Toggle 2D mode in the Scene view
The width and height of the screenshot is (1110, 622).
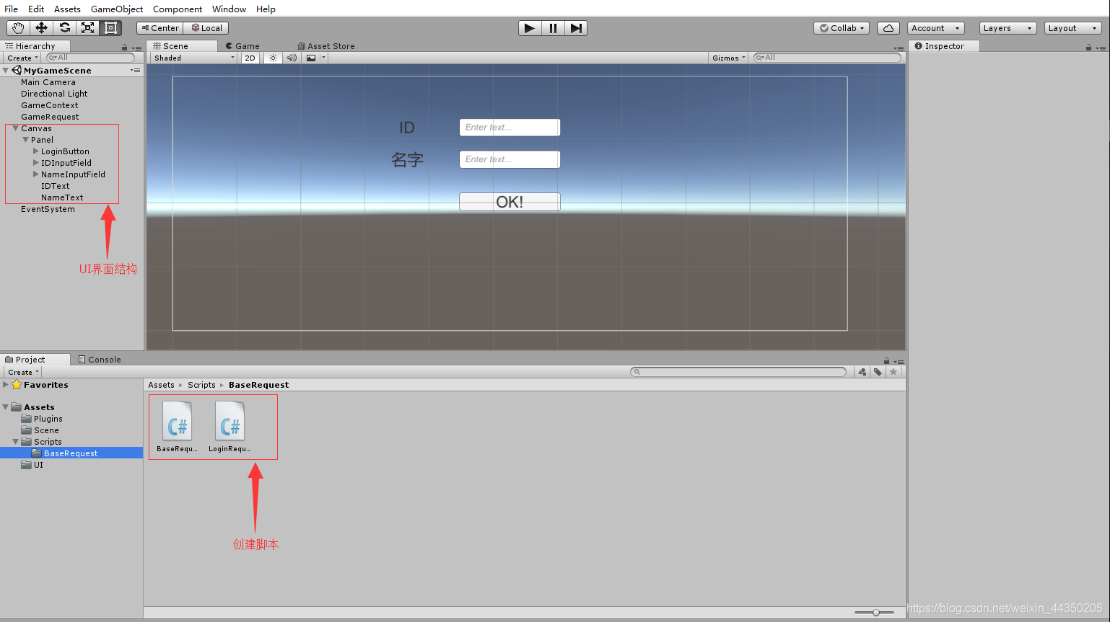pyautogui.click(x=249, y=58)
